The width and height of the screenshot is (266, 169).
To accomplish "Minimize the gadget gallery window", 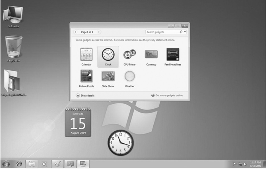I will pos(171,26).
